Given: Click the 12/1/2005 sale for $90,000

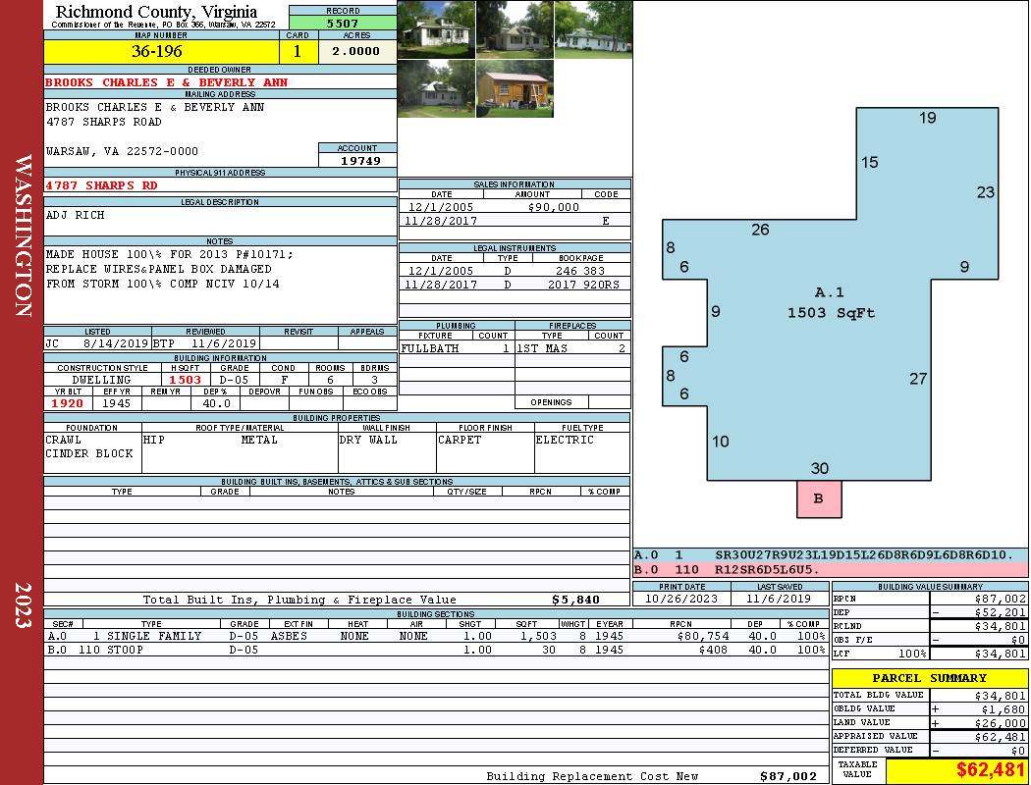Looking at the screenshot, I should [x=514, y=207].
